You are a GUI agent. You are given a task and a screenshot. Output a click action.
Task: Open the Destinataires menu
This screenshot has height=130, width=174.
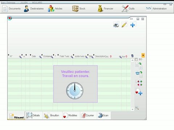pos(34,9)
